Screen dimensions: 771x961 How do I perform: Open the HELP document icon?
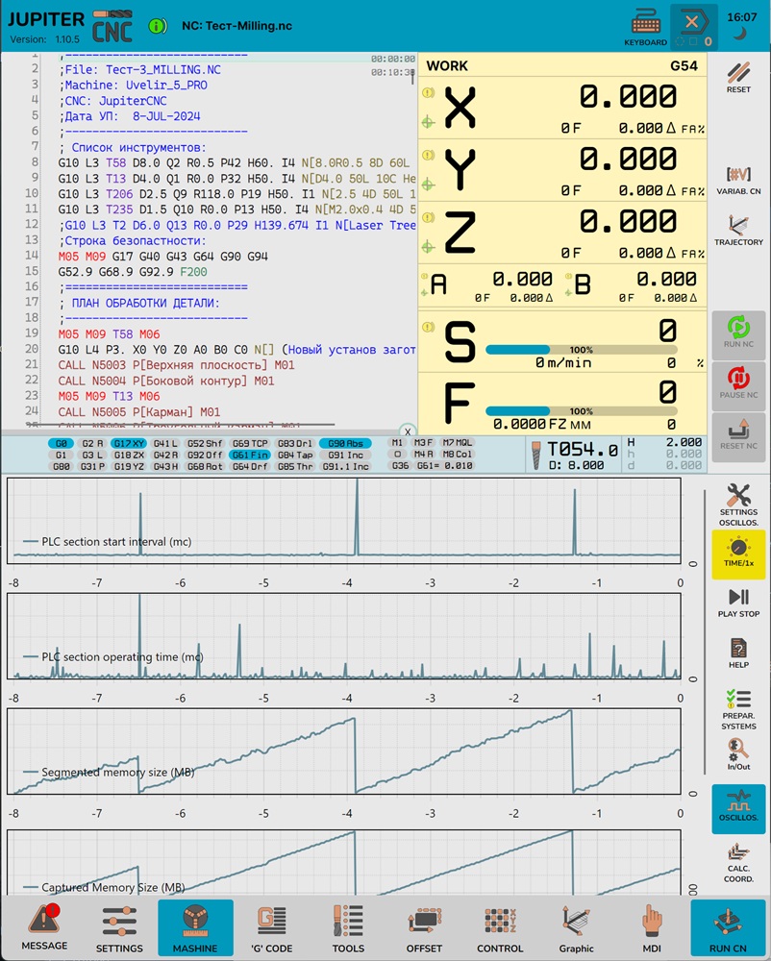coord(738,653)
